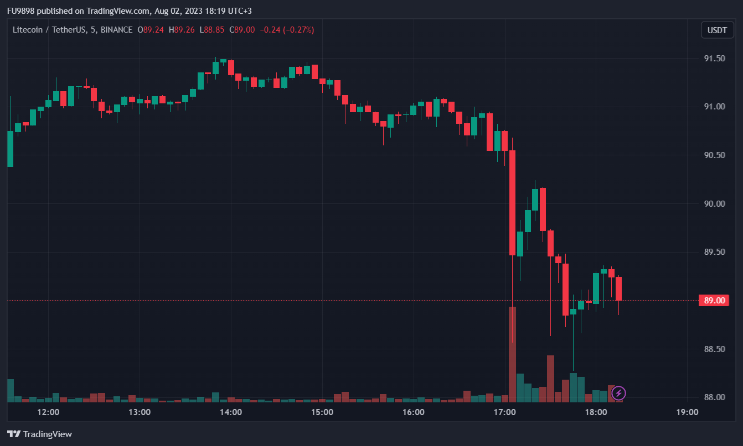Click the 16:00 time axis label

(414, 412)
